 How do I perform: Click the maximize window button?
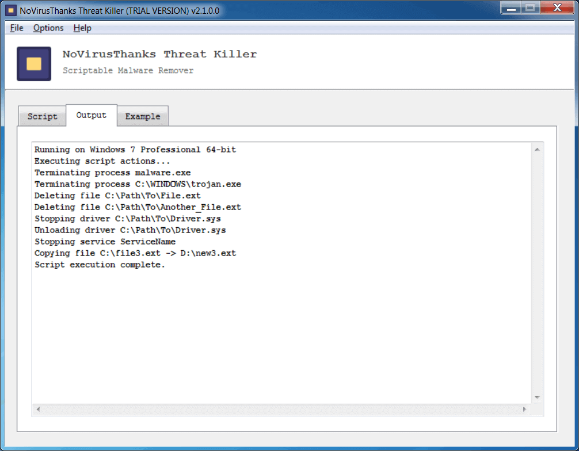coord(530,8)
